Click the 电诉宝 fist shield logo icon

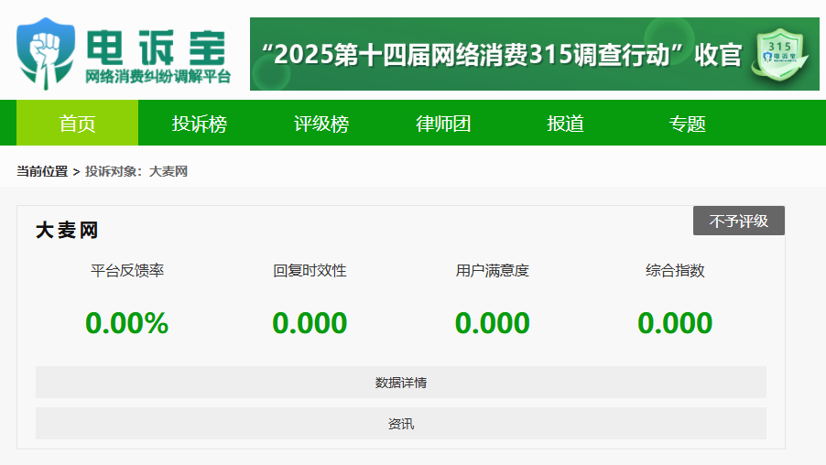point(47,54)
